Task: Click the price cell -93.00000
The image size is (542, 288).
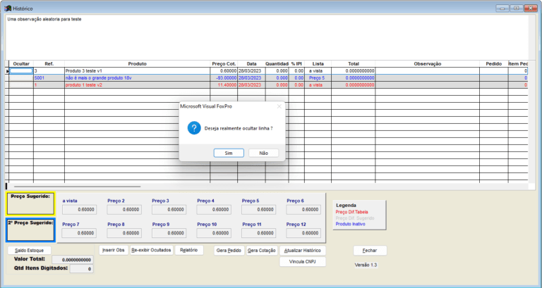Action: (224, 78)
